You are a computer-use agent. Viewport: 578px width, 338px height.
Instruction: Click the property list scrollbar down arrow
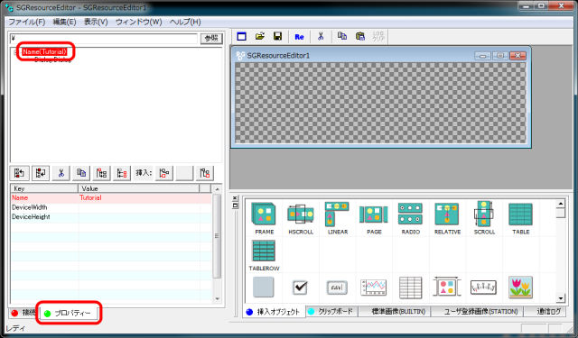[217, 298]
